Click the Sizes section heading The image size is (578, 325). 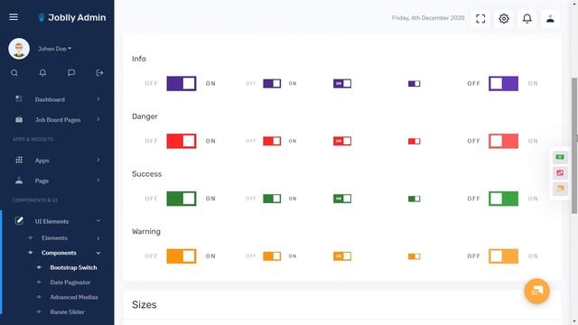point(144,305)
